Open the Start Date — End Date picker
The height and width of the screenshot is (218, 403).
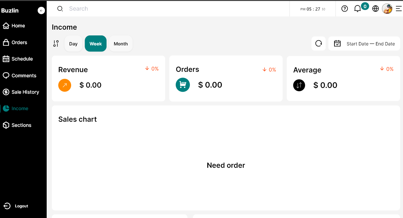click(x=364, y=43)
